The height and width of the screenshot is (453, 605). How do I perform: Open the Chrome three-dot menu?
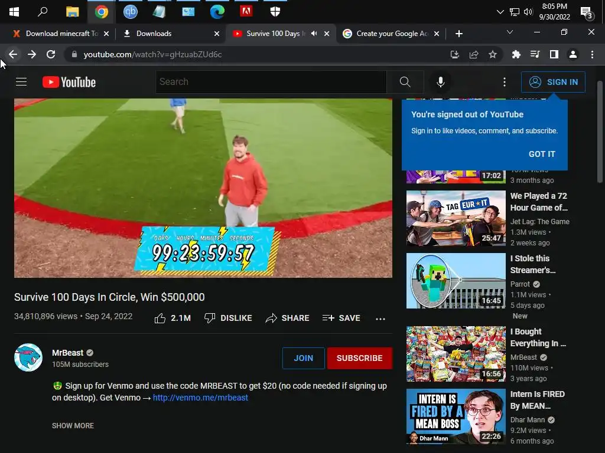click(x=592, y=54)
